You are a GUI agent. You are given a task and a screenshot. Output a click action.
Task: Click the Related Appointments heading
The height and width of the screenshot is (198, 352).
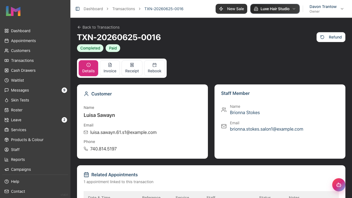tap(114, 175)
